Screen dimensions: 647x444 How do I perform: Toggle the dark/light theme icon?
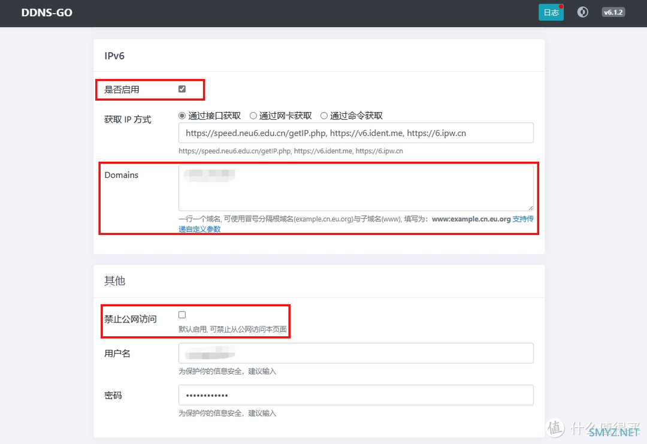(582, 12)
